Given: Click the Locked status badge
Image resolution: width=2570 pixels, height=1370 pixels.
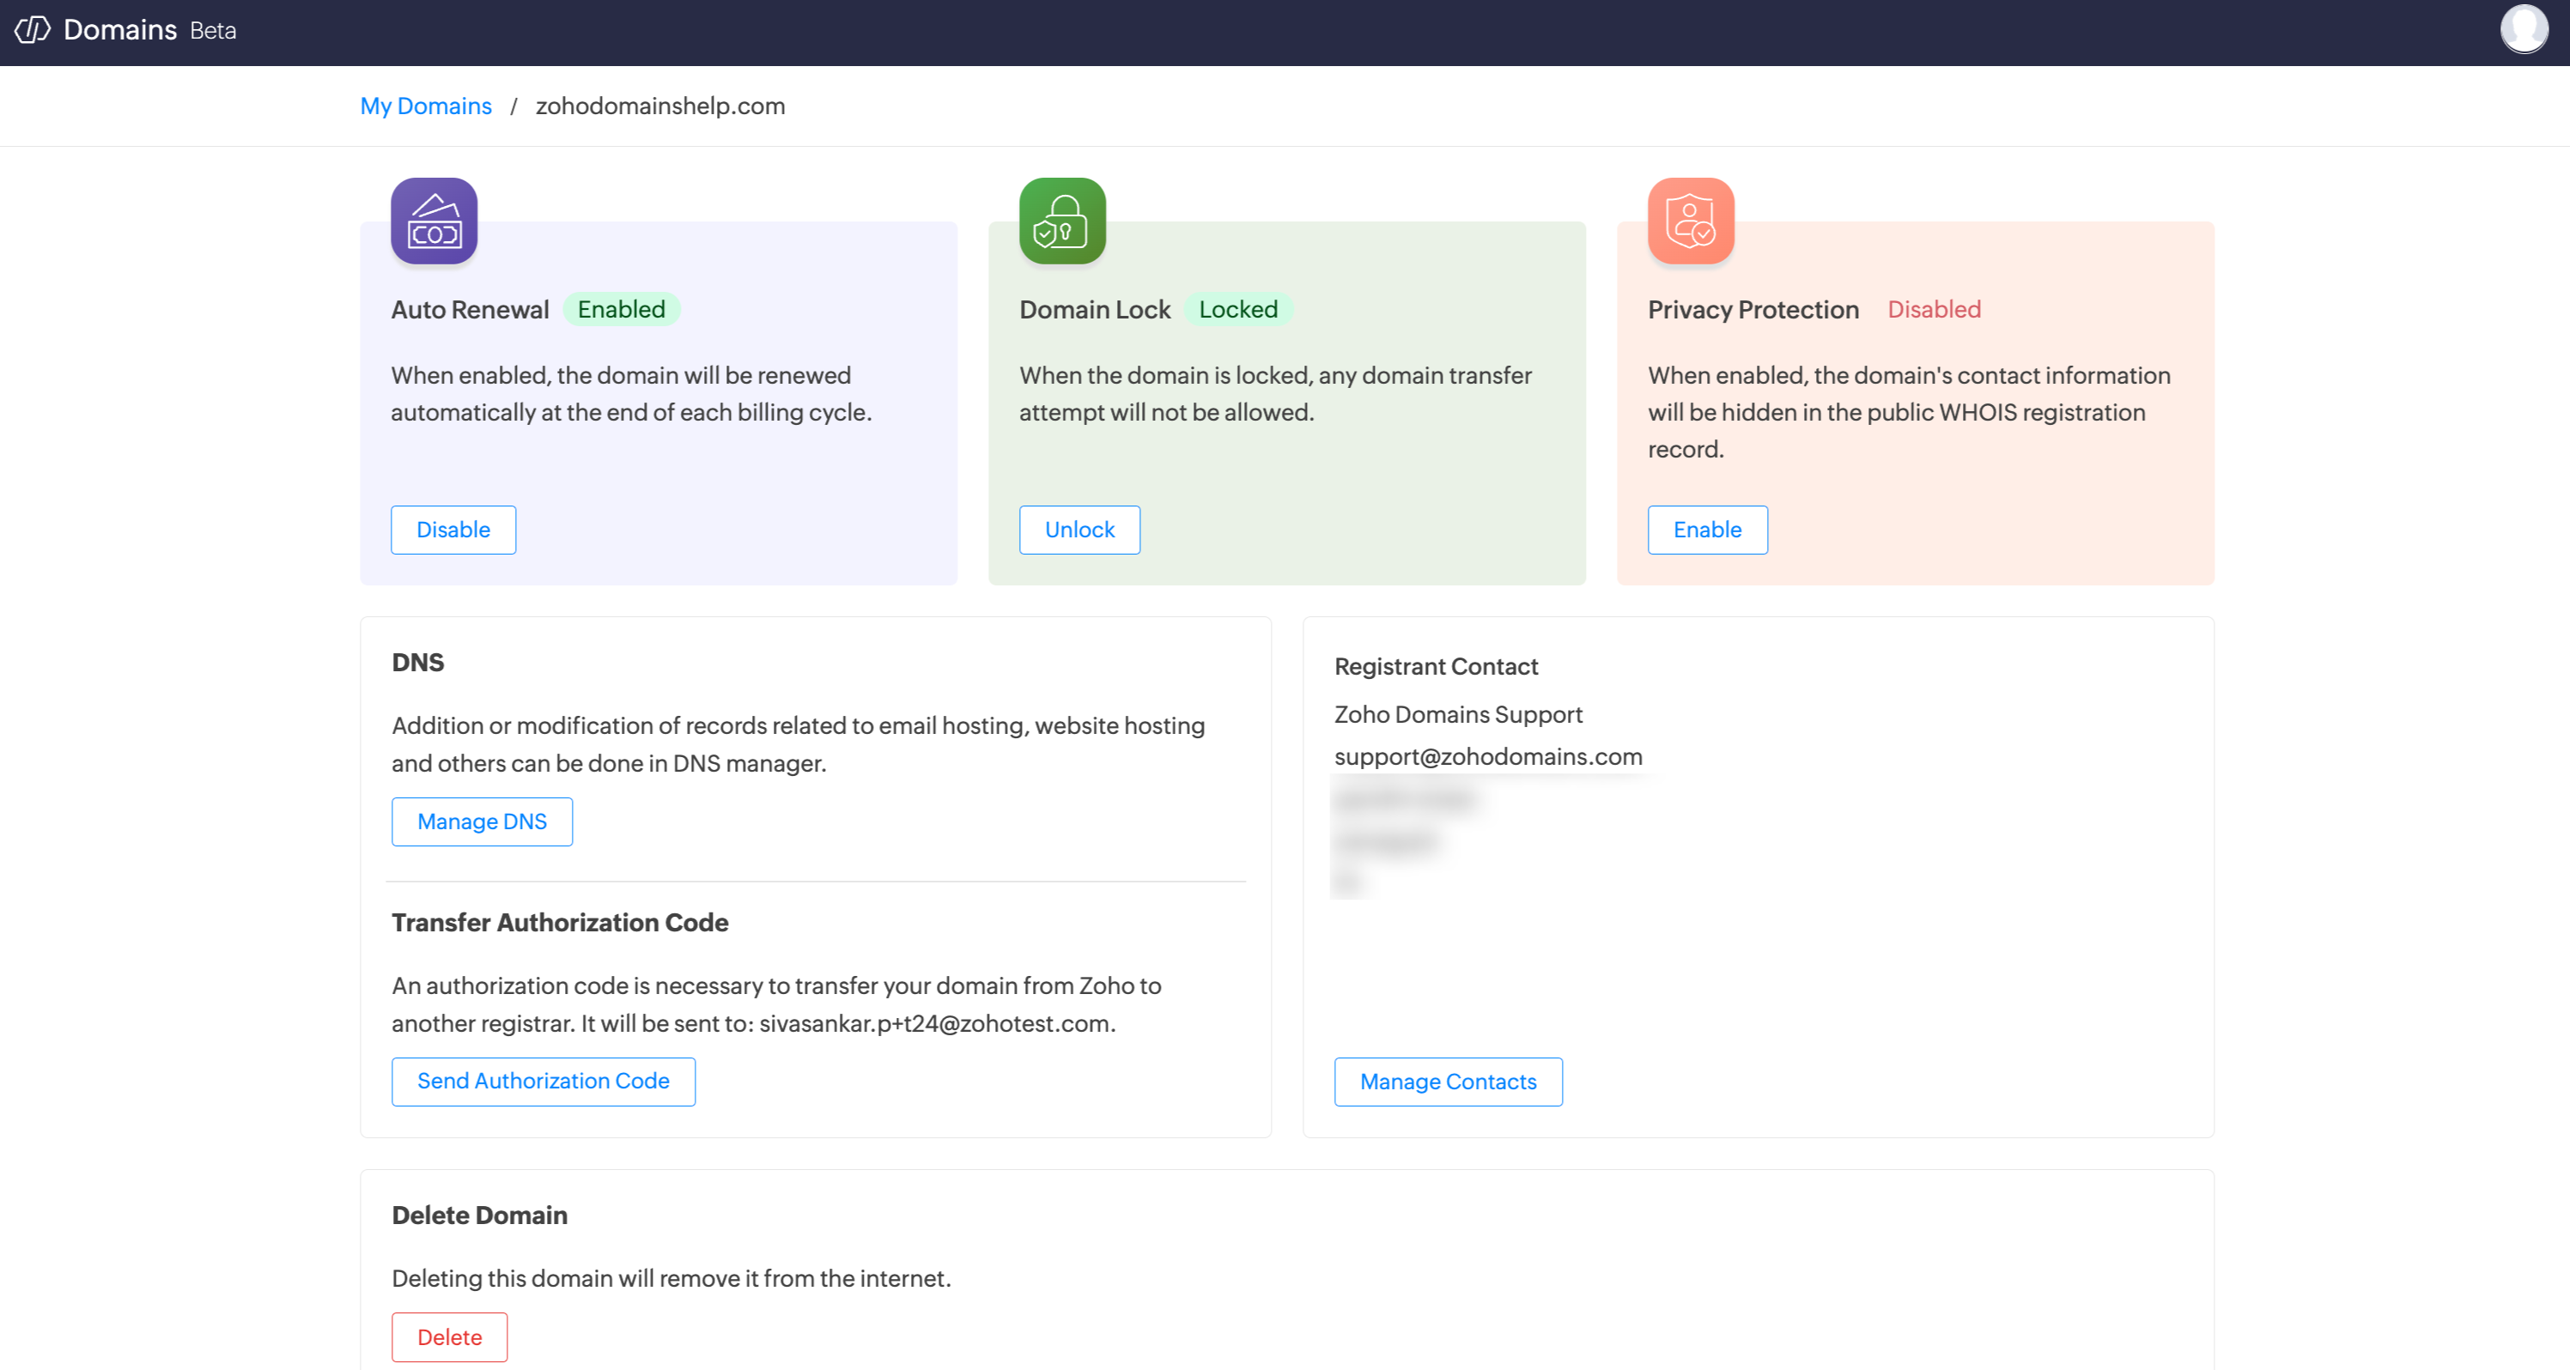Looking at the screenshot, I should point(1238,309).
